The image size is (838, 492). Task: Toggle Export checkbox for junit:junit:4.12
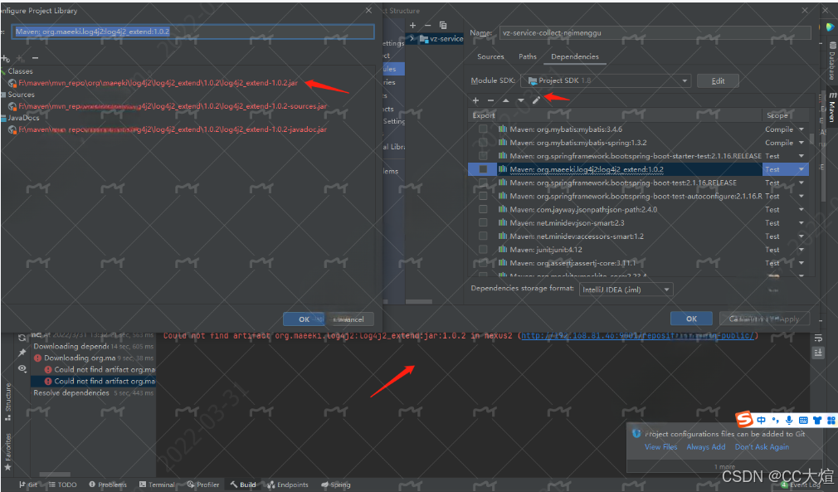tap(483, 250)
